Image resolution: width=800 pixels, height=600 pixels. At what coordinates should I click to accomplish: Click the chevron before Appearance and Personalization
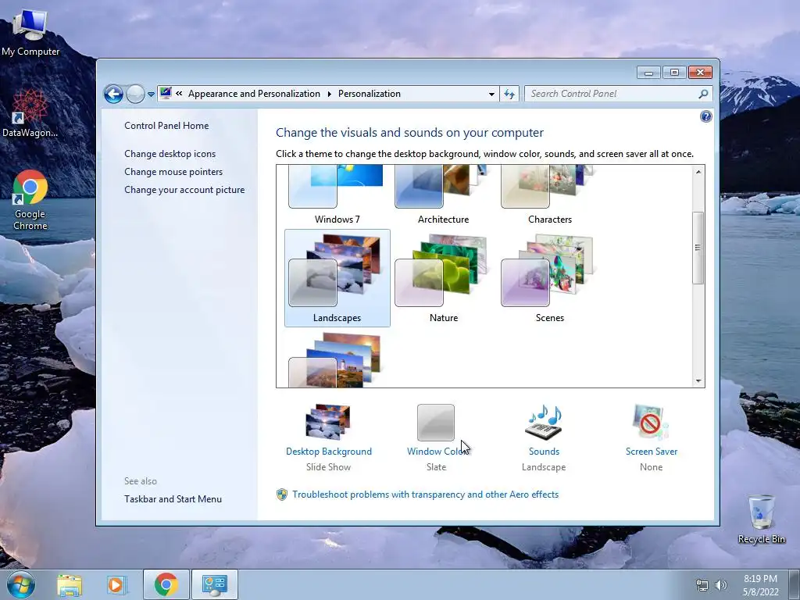(x=179, y=94)
